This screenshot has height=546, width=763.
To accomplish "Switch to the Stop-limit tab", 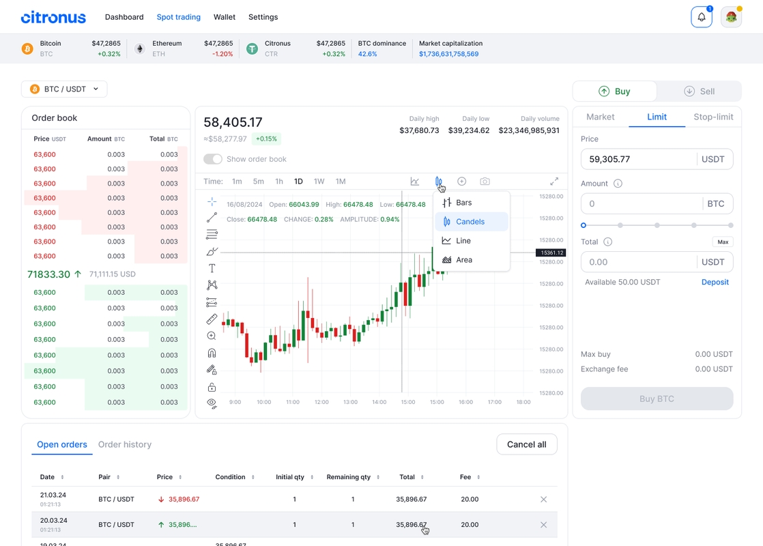I will point(713,117).
